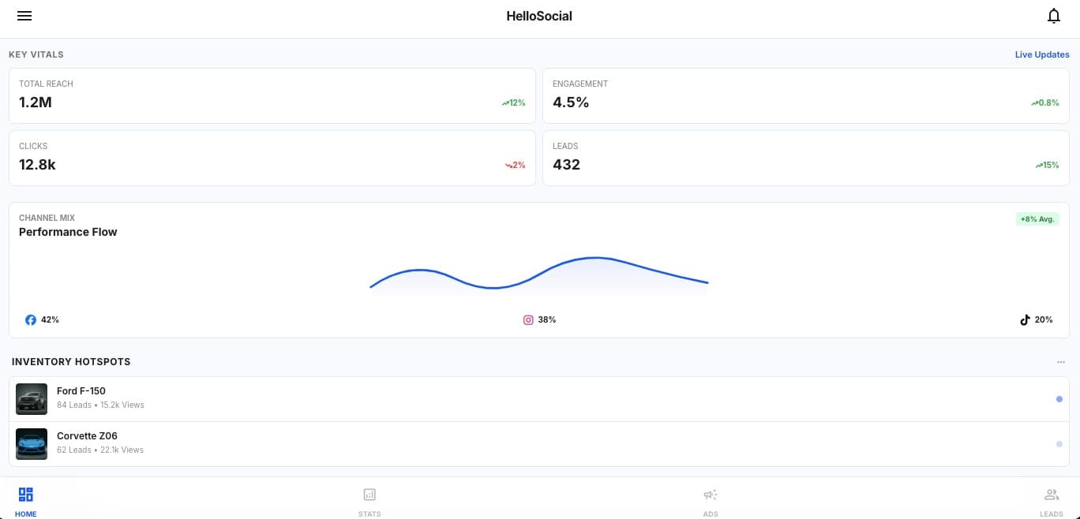
Task: Open the hamburger navigation menu
Action: (x=24, y=16)
